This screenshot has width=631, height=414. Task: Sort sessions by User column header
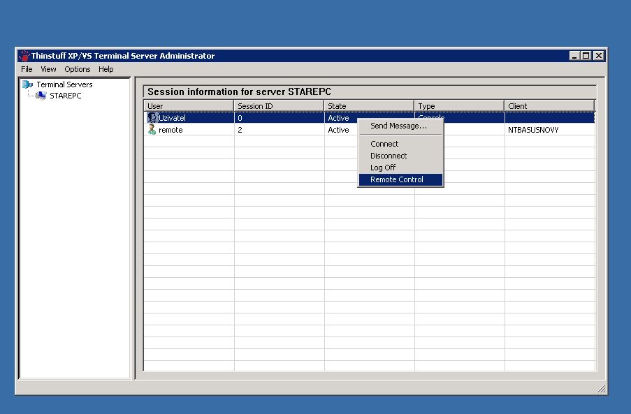pos(189,105)
